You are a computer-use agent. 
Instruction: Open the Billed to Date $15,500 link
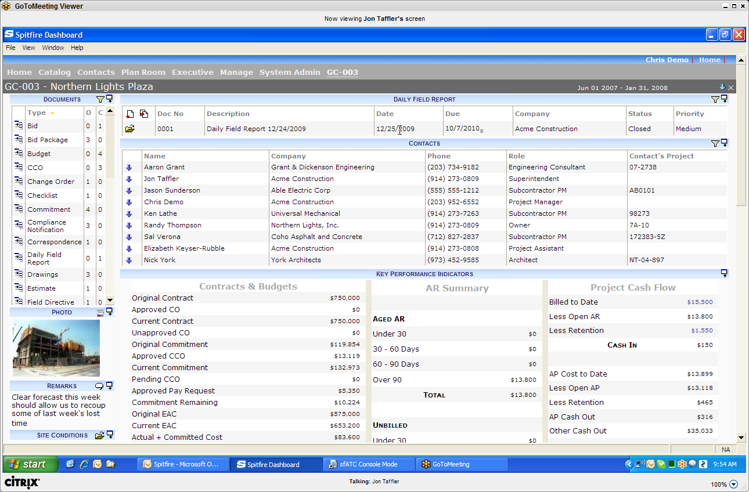click(x=700, y=302)
